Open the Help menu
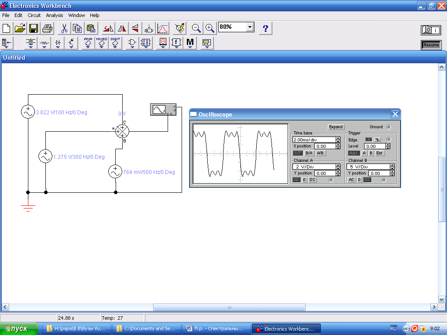 (95, 15)
